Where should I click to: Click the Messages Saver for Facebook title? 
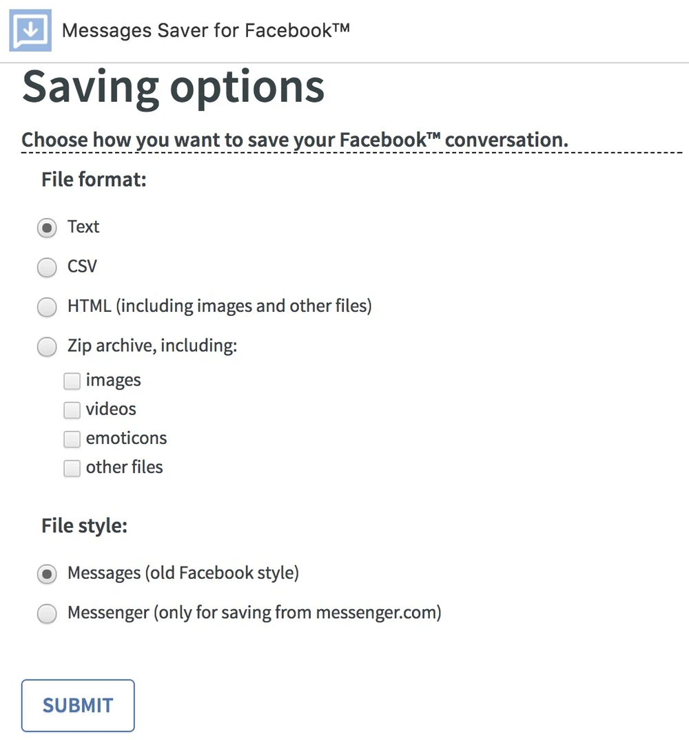click(x=205, y=30)
